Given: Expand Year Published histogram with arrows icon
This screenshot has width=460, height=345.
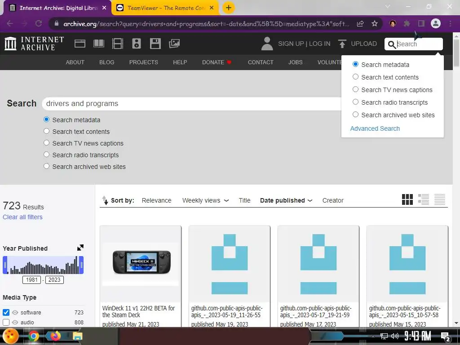Looking at the screenshot, I should point(80,248).
